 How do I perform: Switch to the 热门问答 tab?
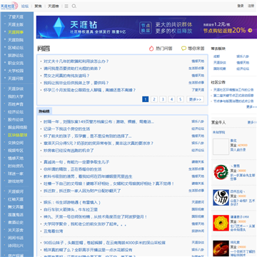[164, 49]
